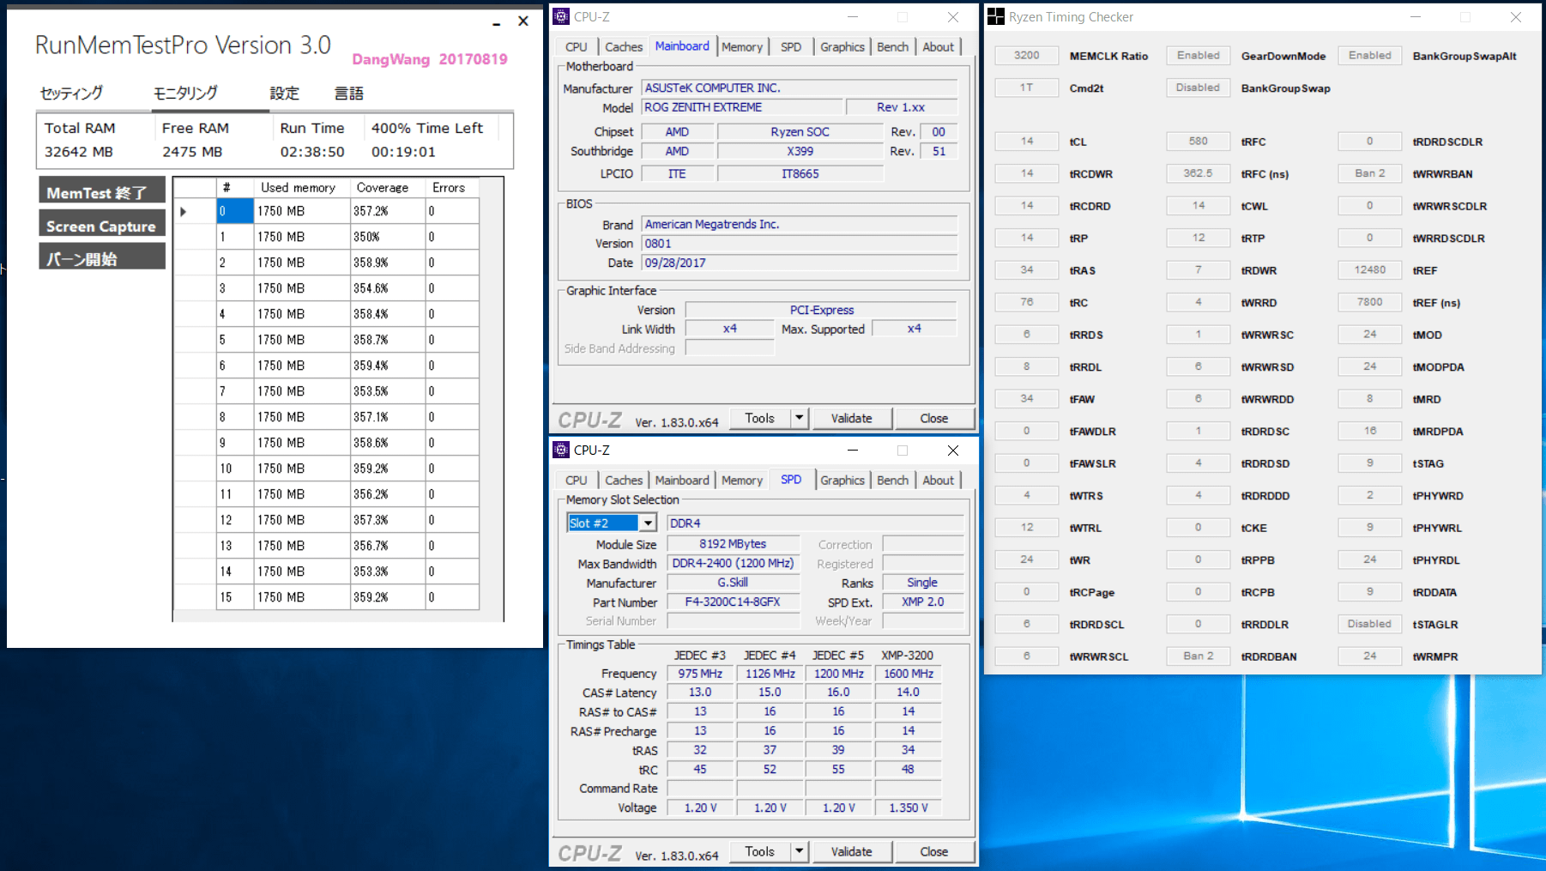Viewport: 1546px width, 871px height.
Task: Click the CPU-Z icon in SPD window title
Action: [x=561, y=450]
